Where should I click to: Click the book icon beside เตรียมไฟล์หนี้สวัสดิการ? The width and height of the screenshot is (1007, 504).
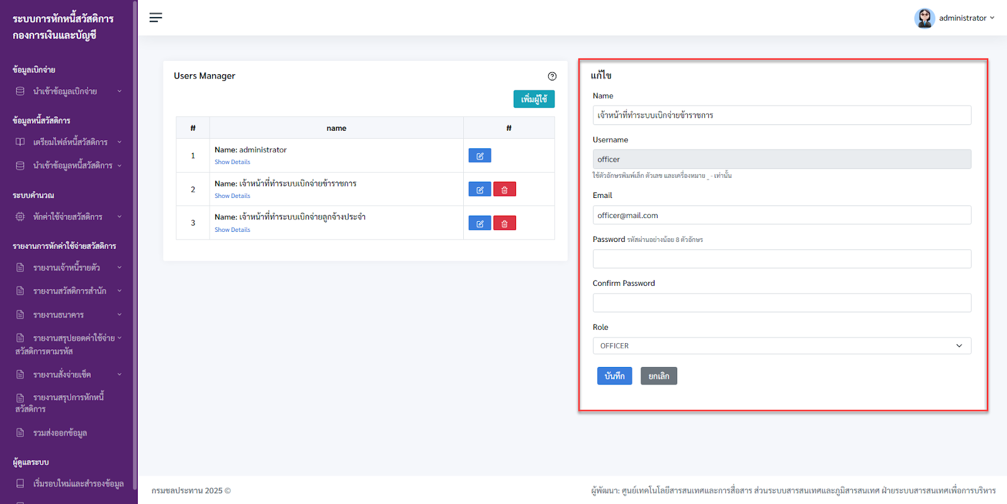coord(20,142)
